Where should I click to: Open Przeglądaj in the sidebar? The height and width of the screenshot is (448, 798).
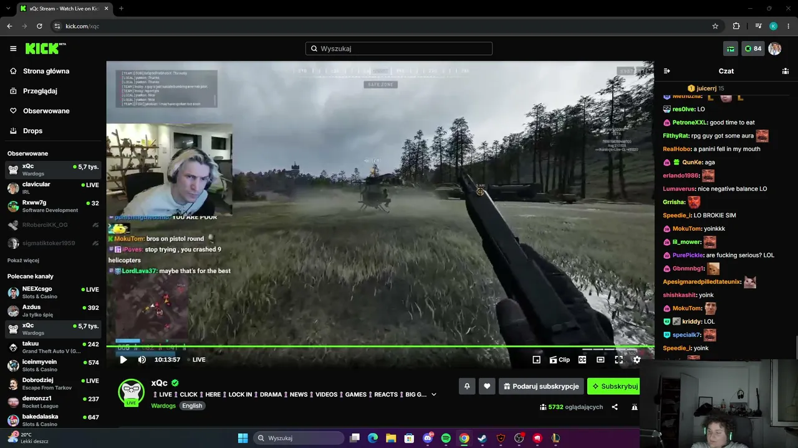coord(53,91)
